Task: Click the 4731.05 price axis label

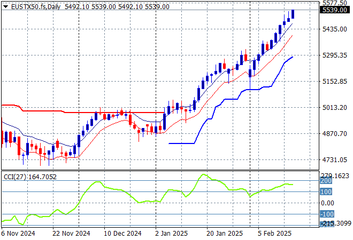Action: click(x=335, y=159)
